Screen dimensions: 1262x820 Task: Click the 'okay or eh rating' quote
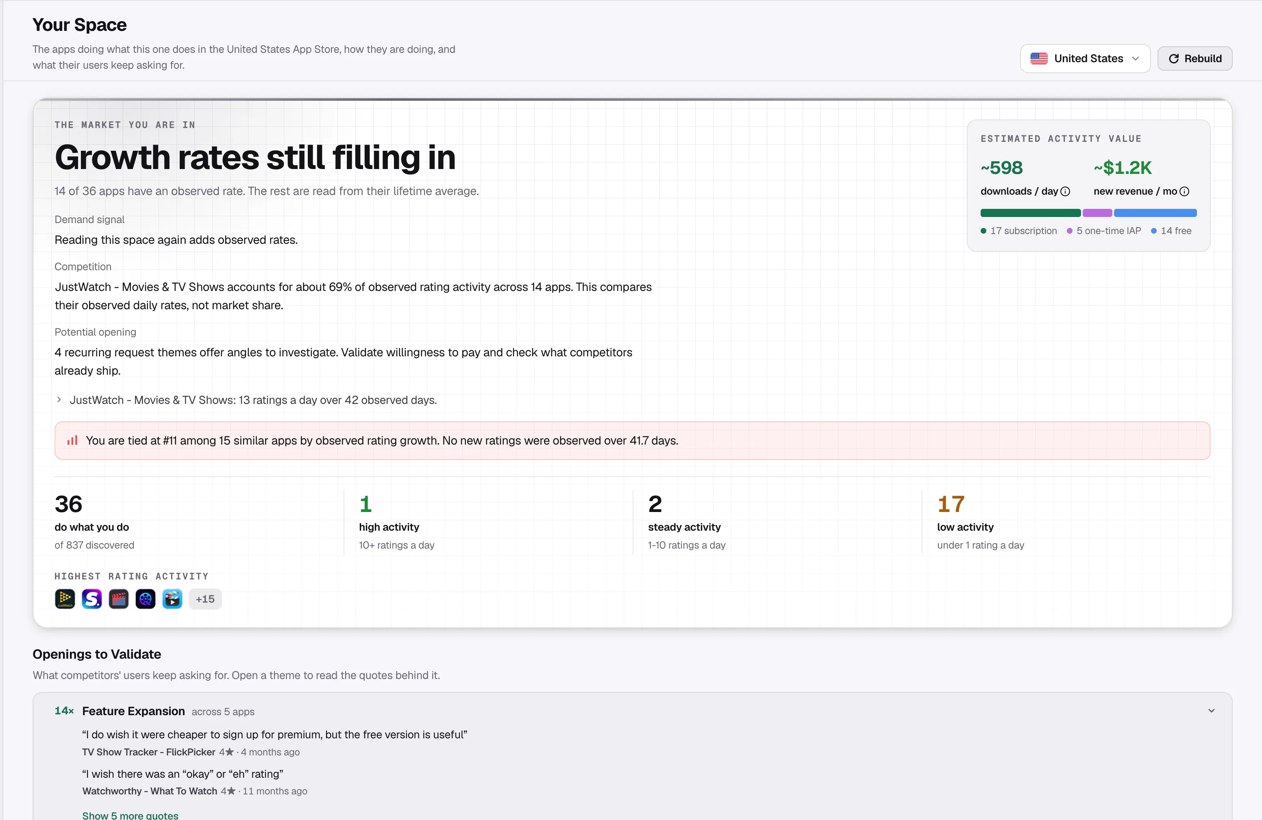(183, 774)
